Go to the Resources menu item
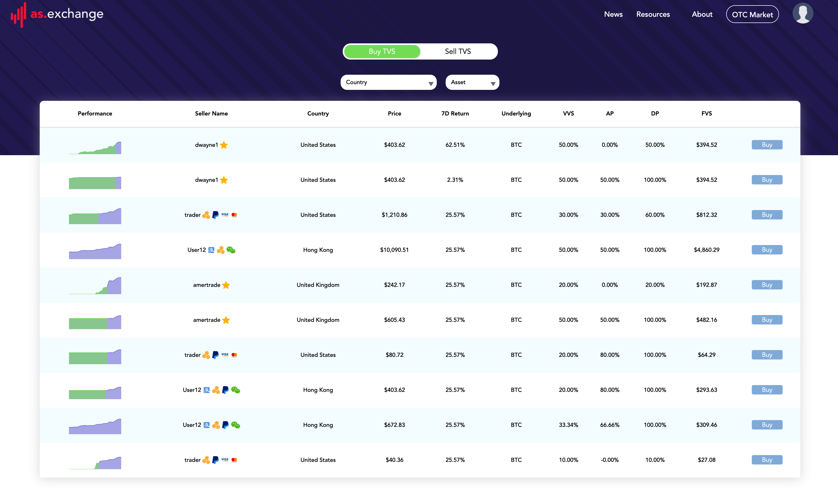 (x=653, y=14)
